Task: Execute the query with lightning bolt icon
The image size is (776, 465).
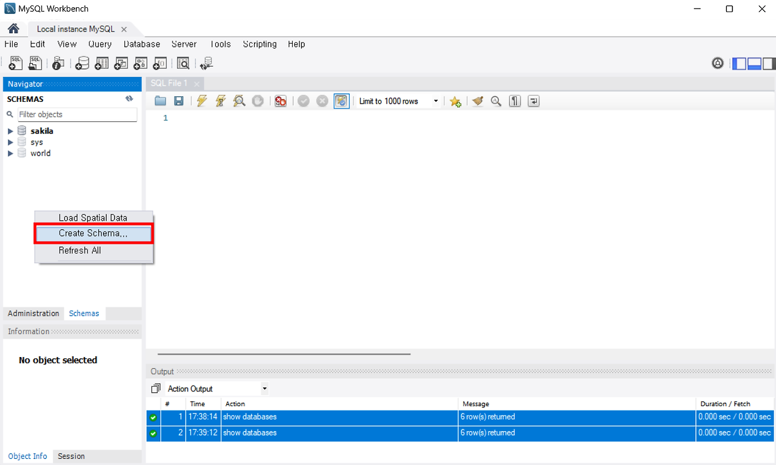Action: pos(202,101)
